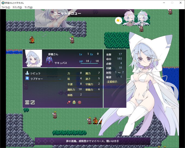
Task: Click the class name サキュバス
Action: (61, 63)
